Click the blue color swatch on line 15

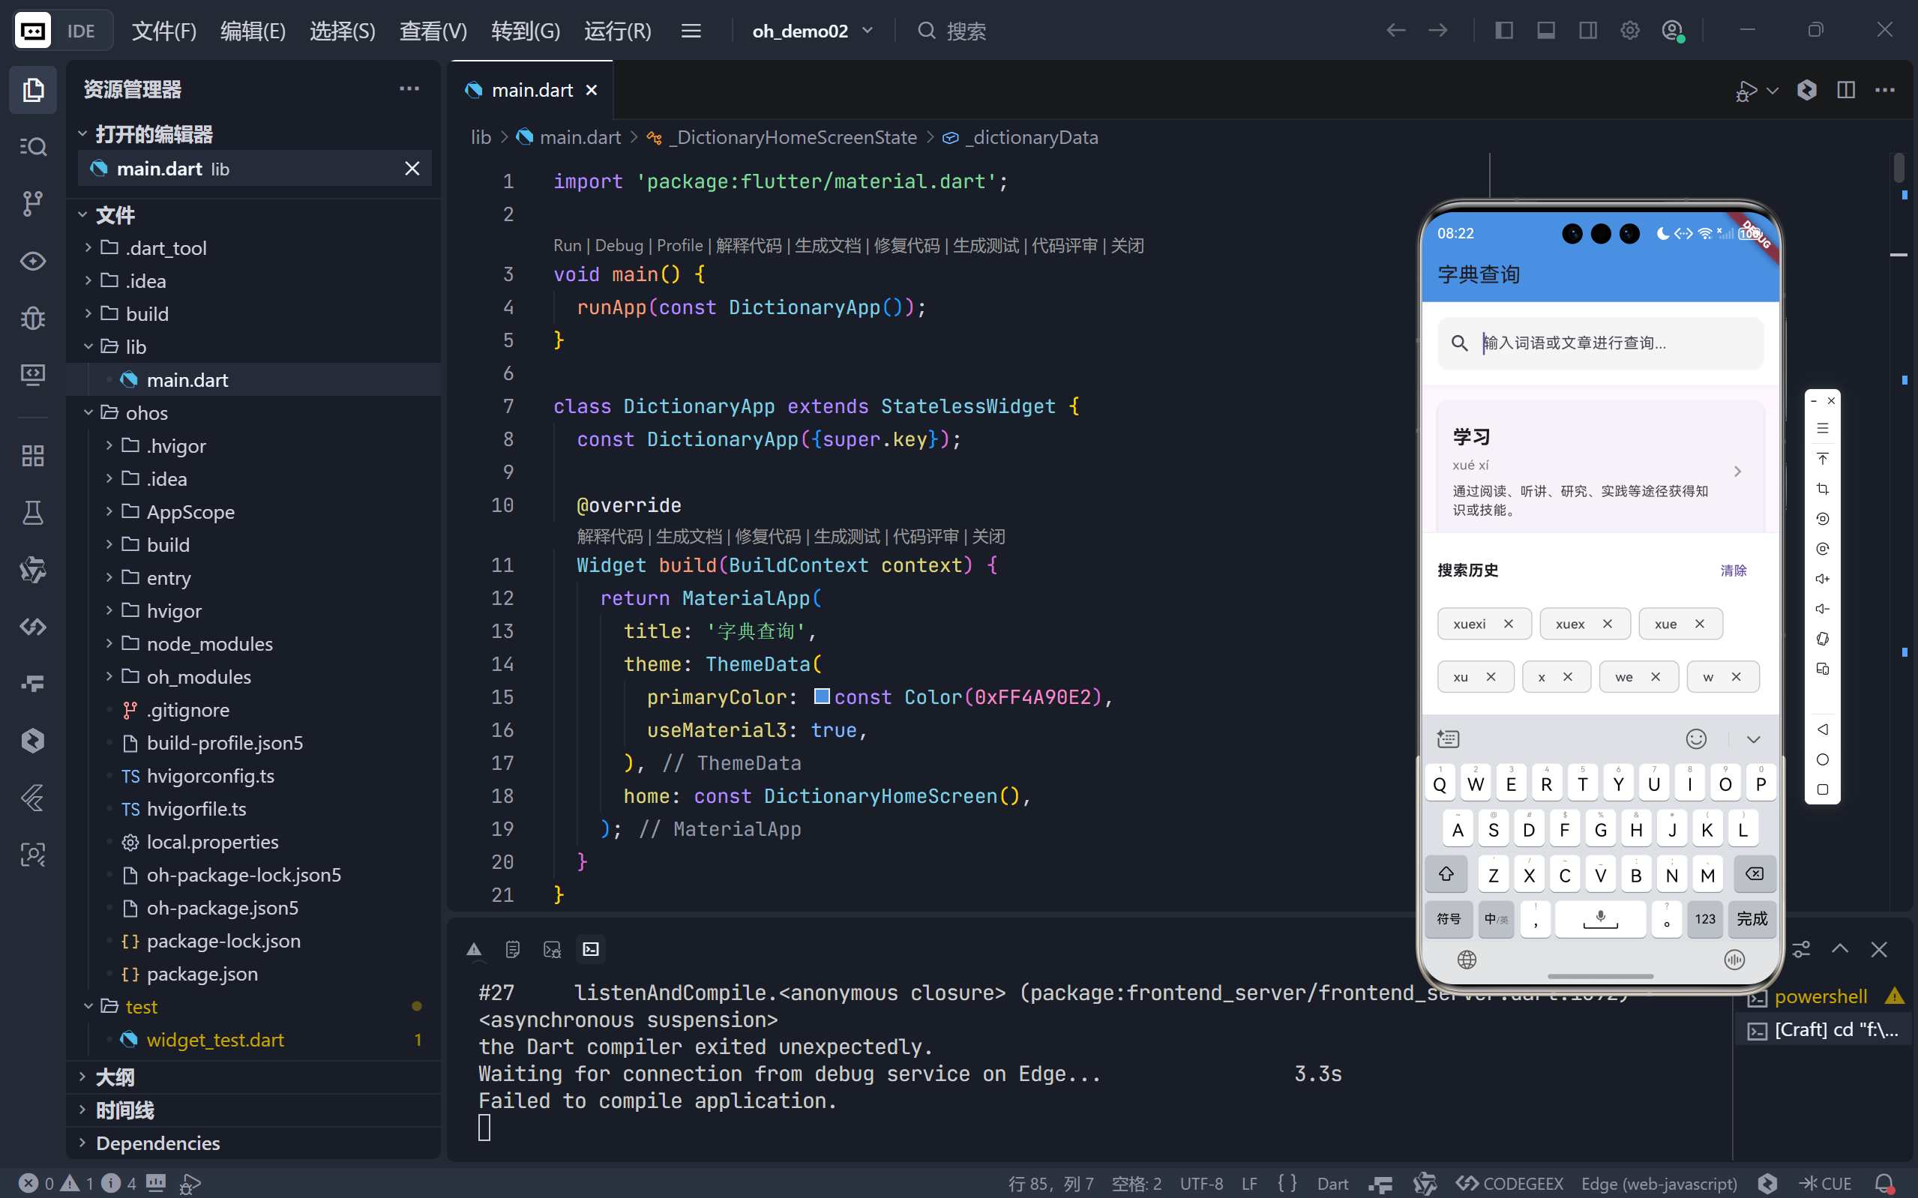point(822,696)
